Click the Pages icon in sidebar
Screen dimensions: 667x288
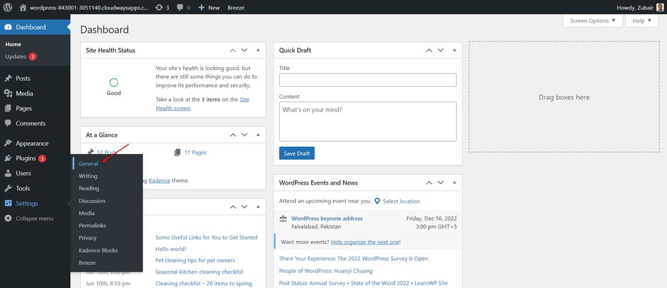(x=8, y=108)
